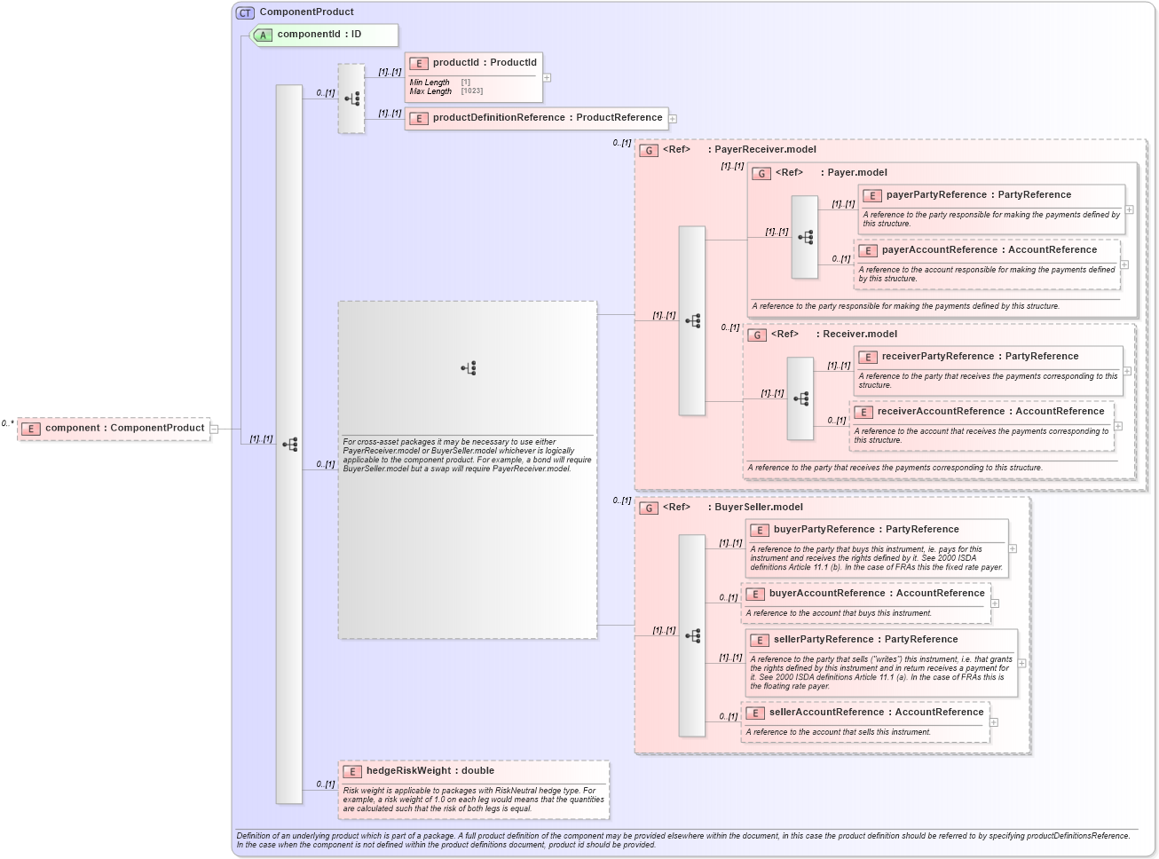Expand payerAccountReference with its plus control
1159x859 pixels.
(x=1124, y=264)
